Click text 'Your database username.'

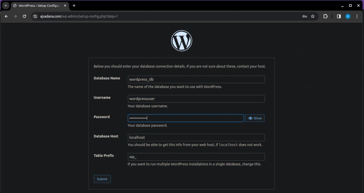click(x=148, y=106)
